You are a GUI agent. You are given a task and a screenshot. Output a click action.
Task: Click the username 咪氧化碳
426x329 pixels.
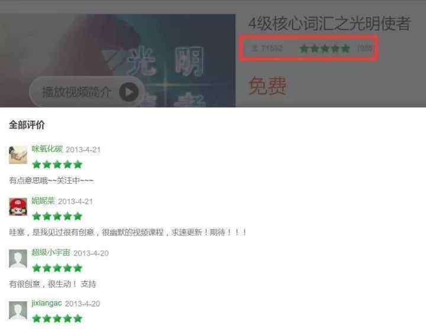click(x=47, y=149)
